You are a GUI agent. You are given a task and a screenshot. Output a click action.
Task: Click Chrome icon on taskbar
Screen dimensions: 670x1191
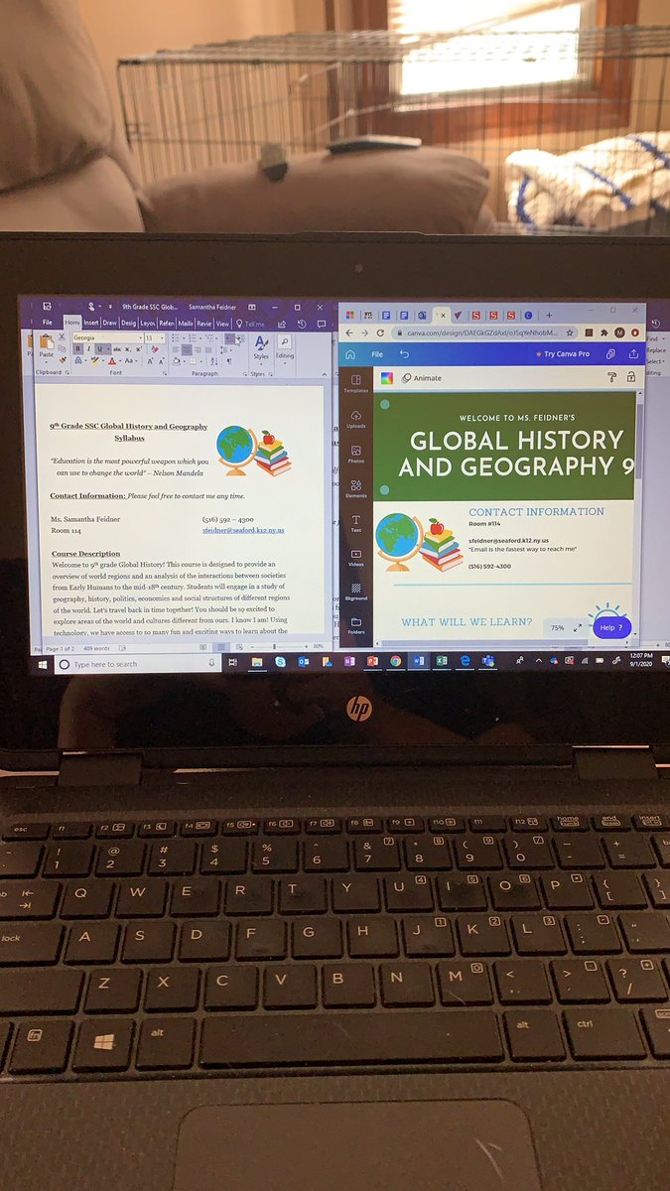point(395,661)
